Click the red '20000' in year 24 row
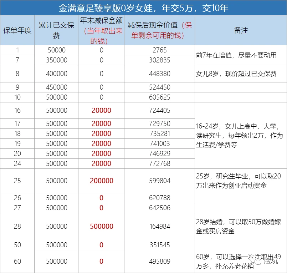Screen dimensions: 287x273 click(x=101, y=163)
